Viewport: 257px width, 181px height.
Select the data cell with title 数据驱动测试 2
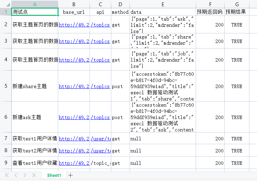tap(163, 117)
